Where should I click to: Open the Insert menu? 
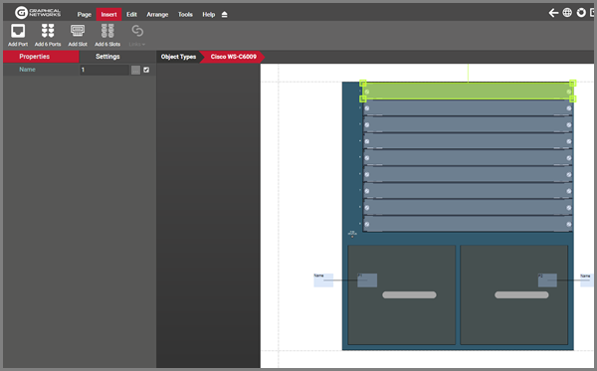(108, 15)
